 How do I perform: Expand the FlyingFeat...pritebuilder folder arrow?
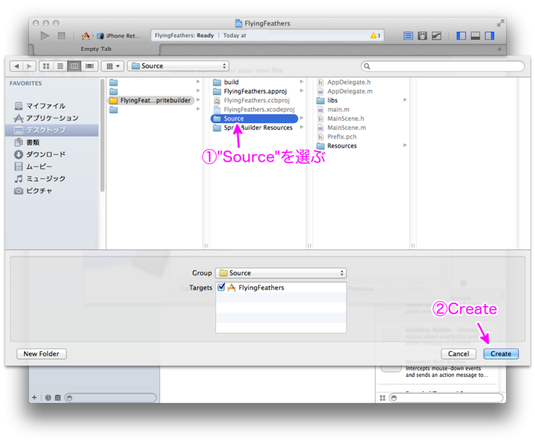pyautogui.click(x=198, y=100)
